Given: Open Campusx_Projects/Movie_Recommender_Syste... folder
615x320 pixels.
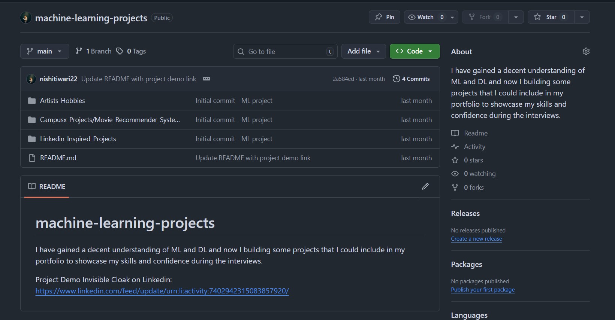Looking at the screenshot, I should pyautogui.click(x=110, y=120).
